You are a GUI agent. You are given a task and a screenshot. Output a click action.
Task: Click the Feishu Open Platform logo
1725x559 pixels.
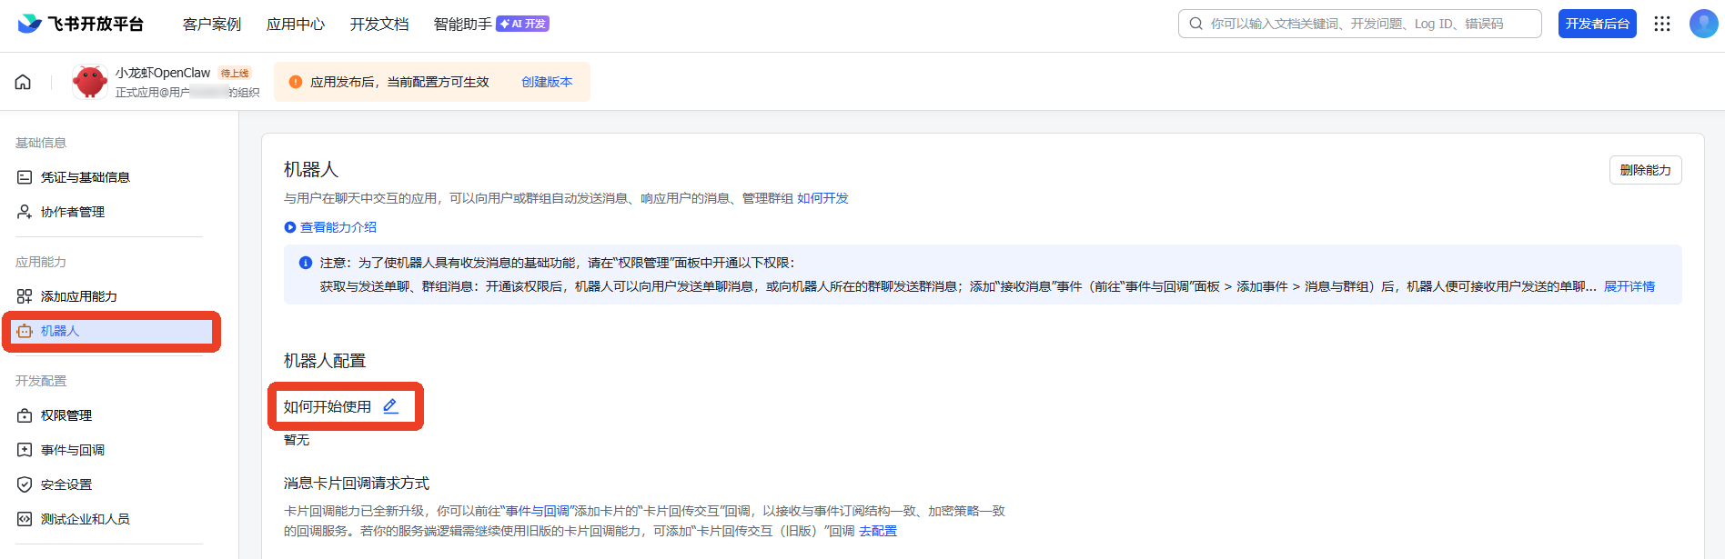80,24
